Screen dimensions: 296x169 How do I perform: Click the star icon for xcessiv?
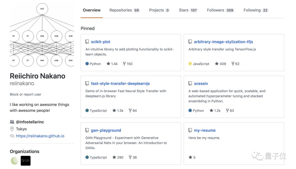coord(211,110)
